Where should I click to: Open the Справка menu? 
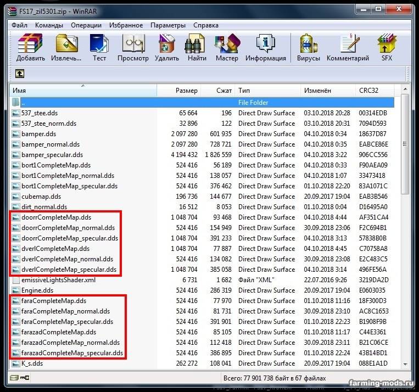click(x=206, y=25)
